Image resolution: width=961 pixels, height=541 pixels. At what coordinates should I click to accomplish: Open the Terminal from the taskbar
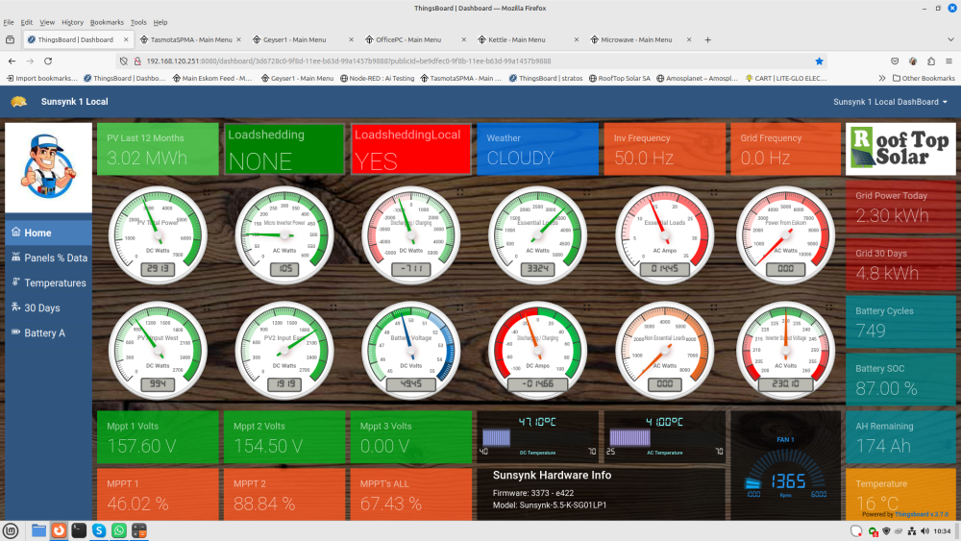79,530
